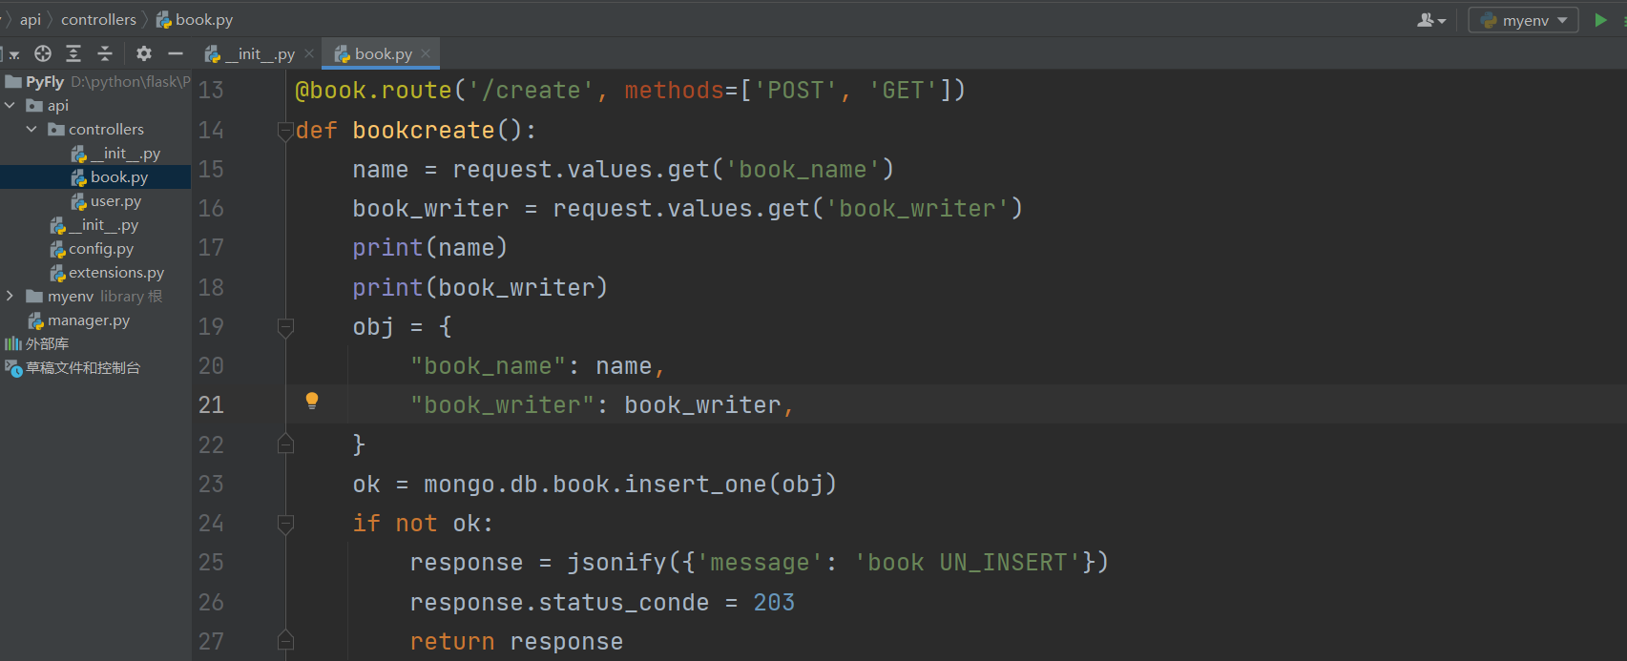The width and height of the screenshot is (1627, 661).
Task: Open the user account icon dropdown
Action: click(x=1431, y=20)
